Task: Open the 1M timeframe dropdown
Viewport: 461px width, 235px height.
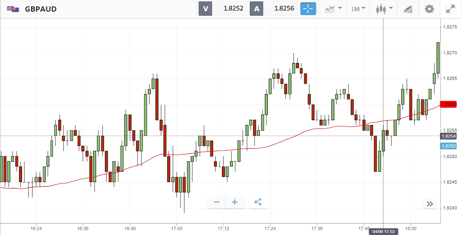Action: click(358, 9)
